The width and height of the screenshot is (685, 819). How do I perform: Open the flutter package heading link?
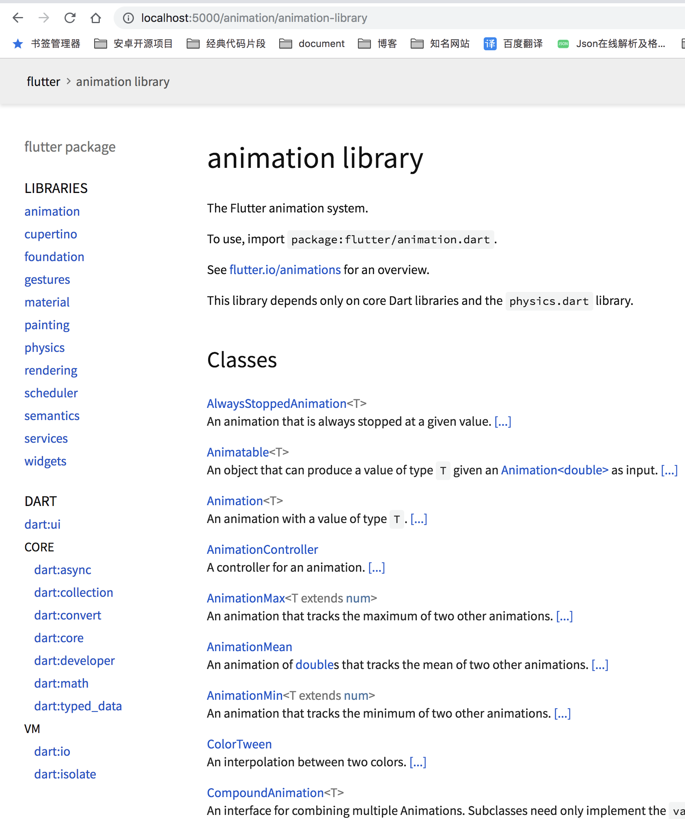[x=70, y=147]
